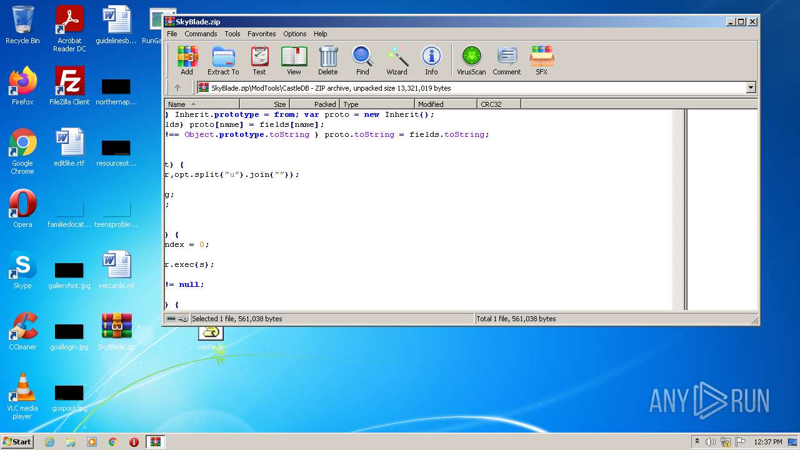This screenshot has height=450, width=800.
Task: Open the Commands menu
Action: click(x=201, y=34)
